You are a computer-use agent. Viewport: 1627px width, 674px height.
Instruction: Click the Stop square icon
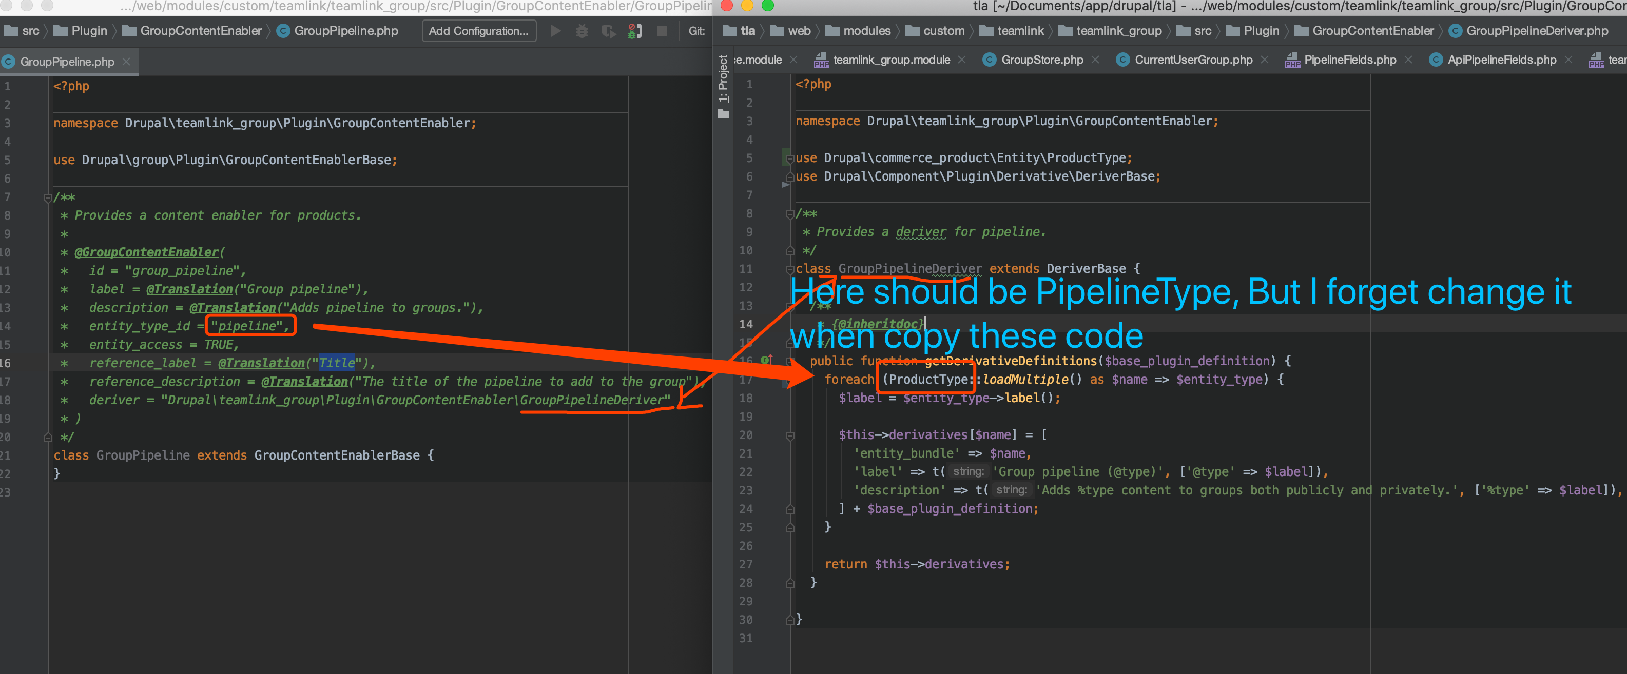(661, 31)
